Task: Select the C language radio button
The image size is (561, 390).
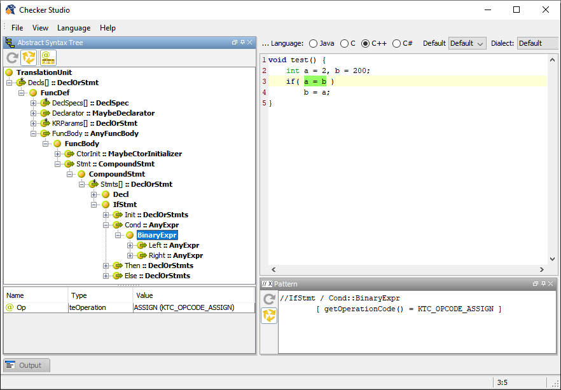Action: pyautogui.click(x=344, y=44)
